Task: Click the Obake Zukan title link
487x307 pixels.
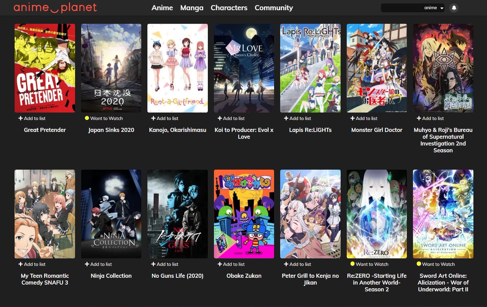Action: click(x=244, y=276)
